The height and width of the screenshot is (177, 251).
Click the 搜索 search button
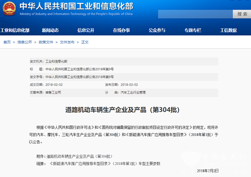(x=242, y=14)
